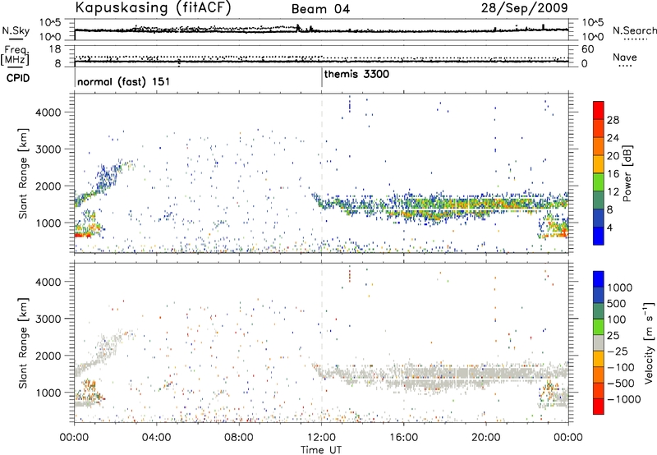Click the "500" label on velocity colorbar
The height and width of the screenshot is (455, 657).
coord(617,303)
